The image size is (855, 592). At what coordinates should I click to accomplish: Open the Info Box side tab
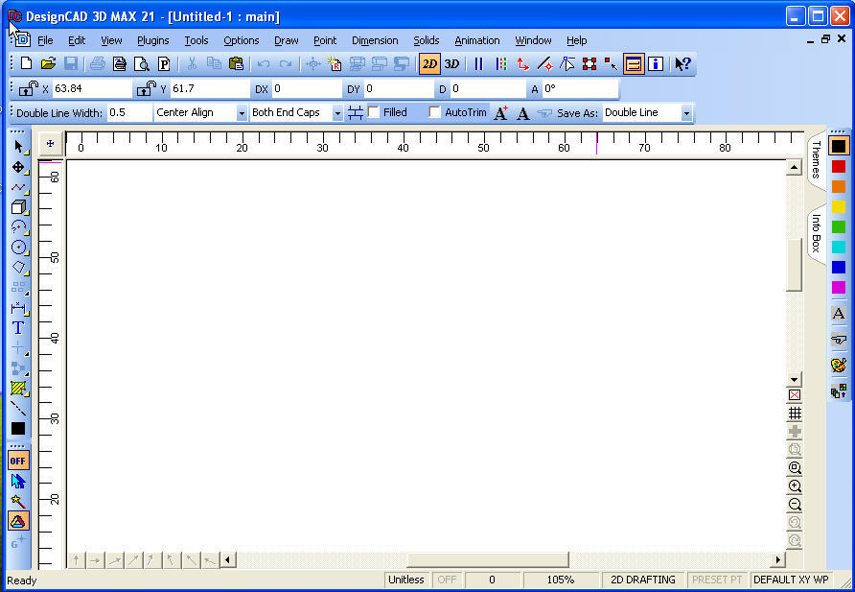tap(817, 233)
